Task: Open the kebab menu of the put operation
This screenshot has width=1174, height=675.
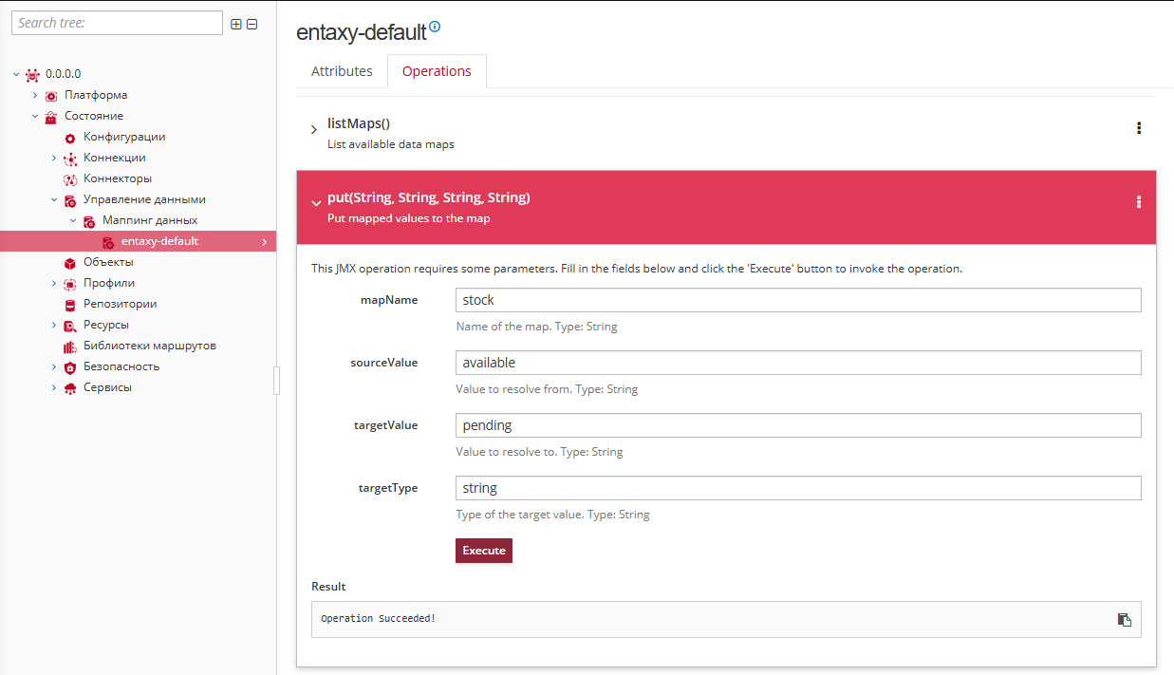Action: [1138, 201]
